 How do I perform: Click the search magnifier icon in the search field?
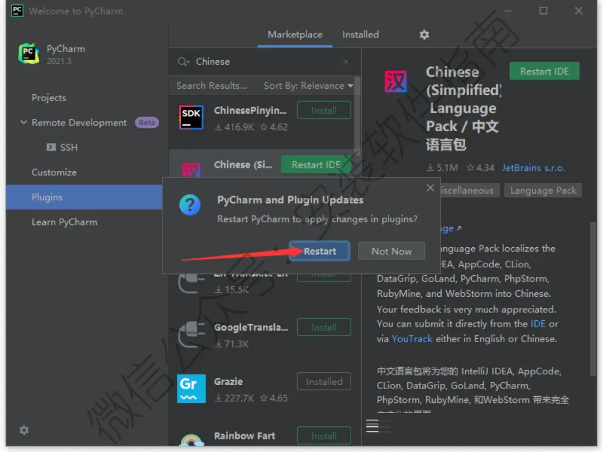coord(183,61)
